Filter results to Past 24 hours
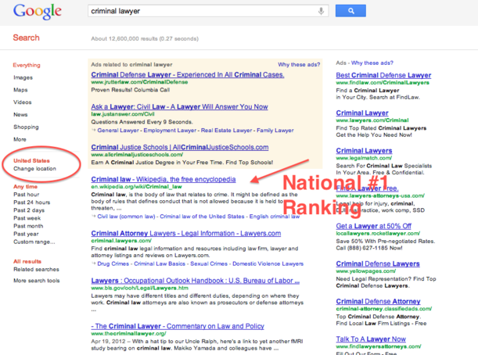Viewport: 478px width, 355px height. 33,203
